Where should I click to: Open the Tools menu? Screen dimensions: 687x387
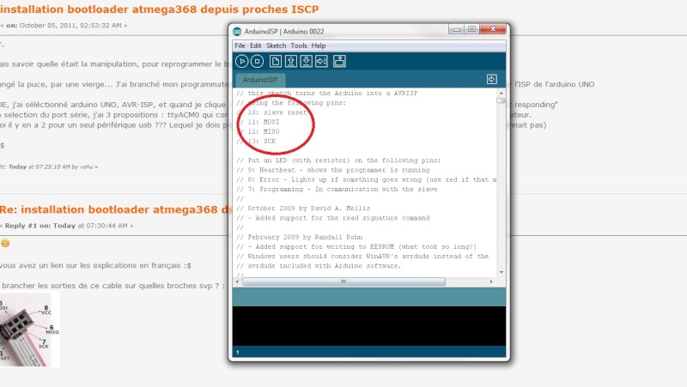[x=299, y=45]
